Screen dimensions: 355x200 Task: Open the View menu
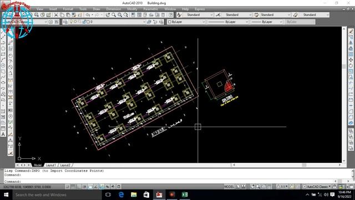(40, 9)
